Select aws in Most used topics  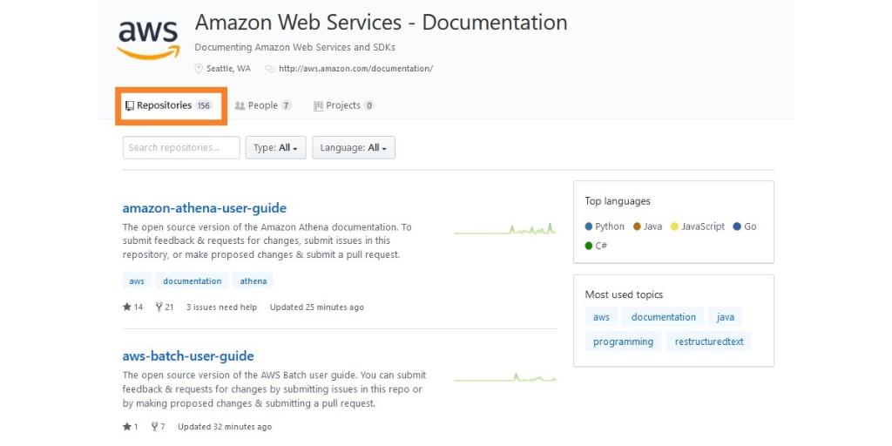pos(601,317)
